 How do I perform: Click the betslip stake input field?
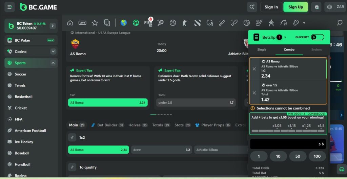[x=288, y=144]
